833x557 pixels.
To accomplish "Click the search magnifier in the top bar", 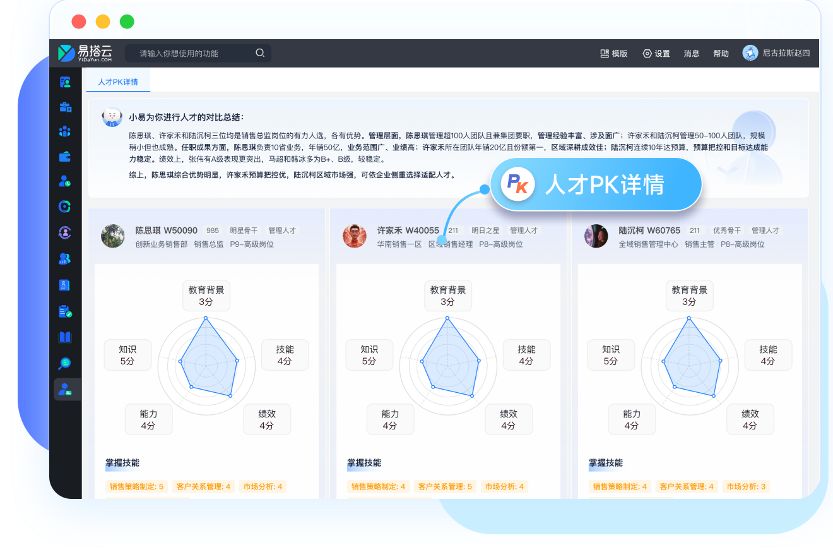I will 259,53.
